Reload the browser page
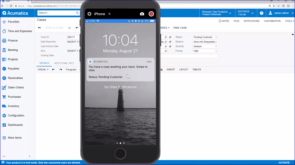This screenshot has height=165, width=295. tap(11, 6)
